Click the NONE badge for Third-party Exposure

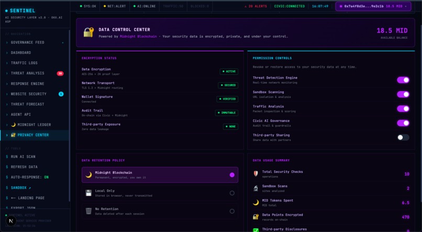(x=230, y=127)
